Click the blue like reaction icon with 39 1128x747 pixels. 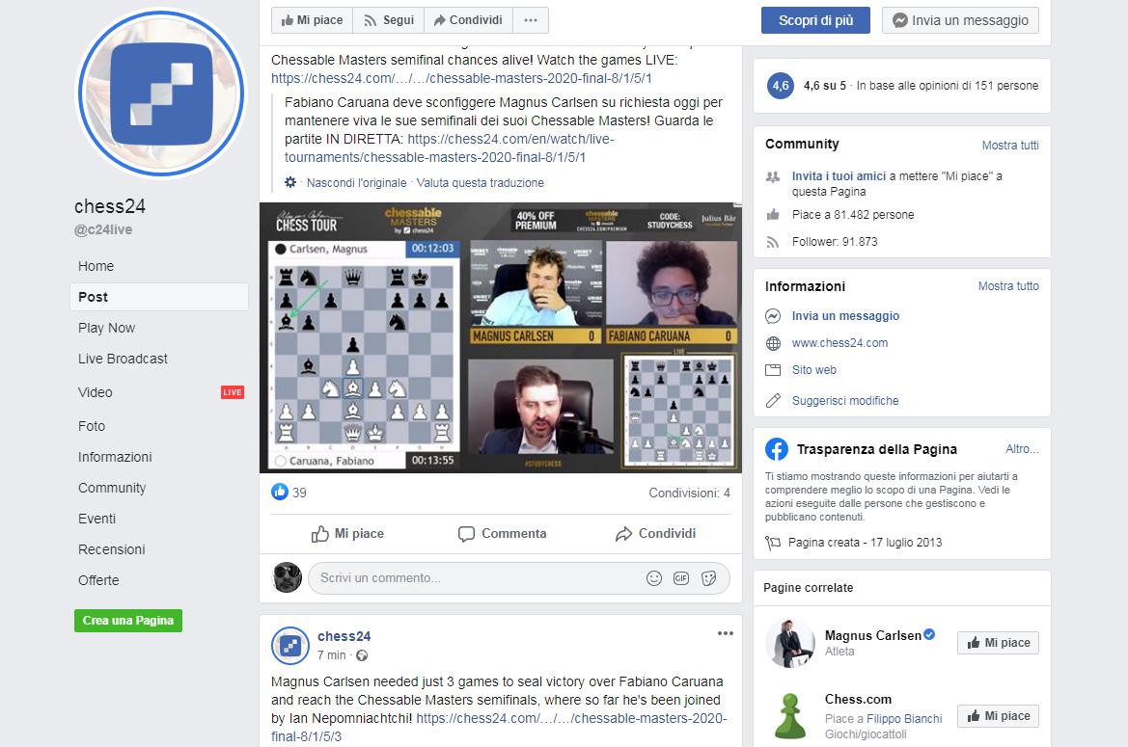tap(279, 492)
